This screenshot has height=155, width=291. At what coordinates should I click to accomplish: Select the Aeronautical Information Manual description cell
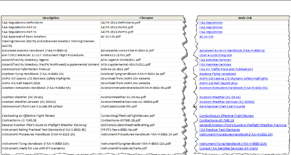pyautogui.click(x=26, y=69)
